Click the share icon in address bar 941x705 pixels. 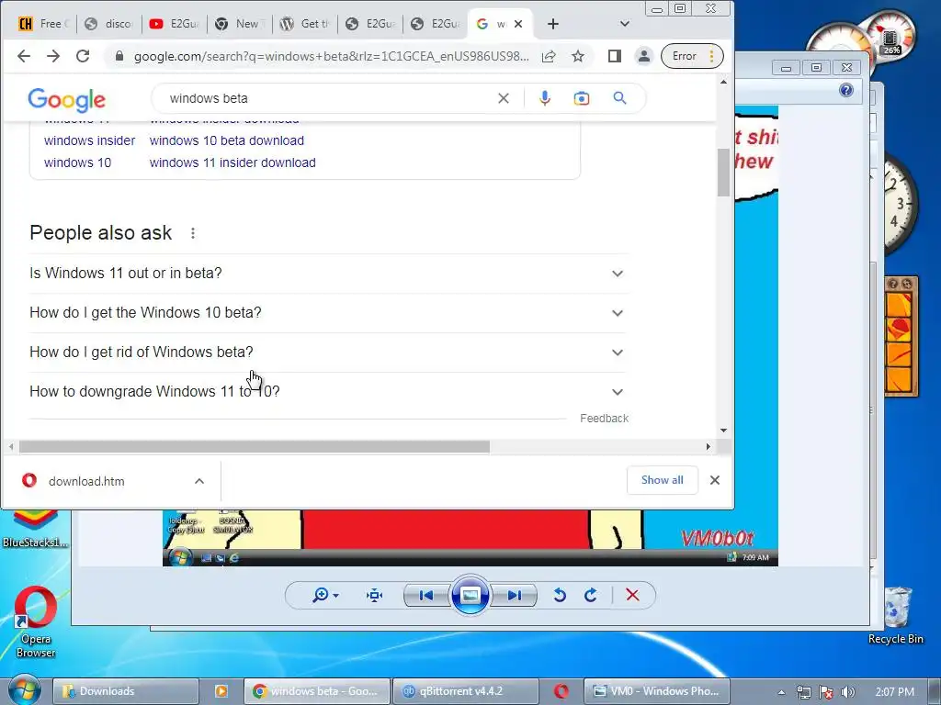[549, 56]
